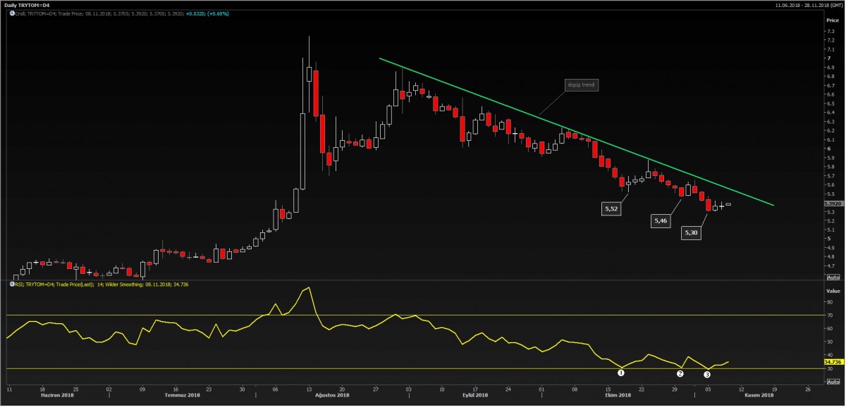Open the Daily TRYTOM=D4 chart title
The image size is (846, 407).
click(x=27, y=5)
